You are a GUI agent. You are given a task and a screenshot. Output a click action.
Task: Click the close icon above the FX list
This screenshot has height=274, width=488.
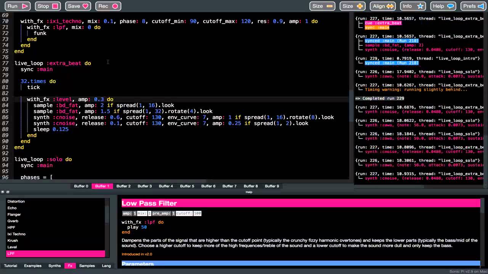coord(3,192)
